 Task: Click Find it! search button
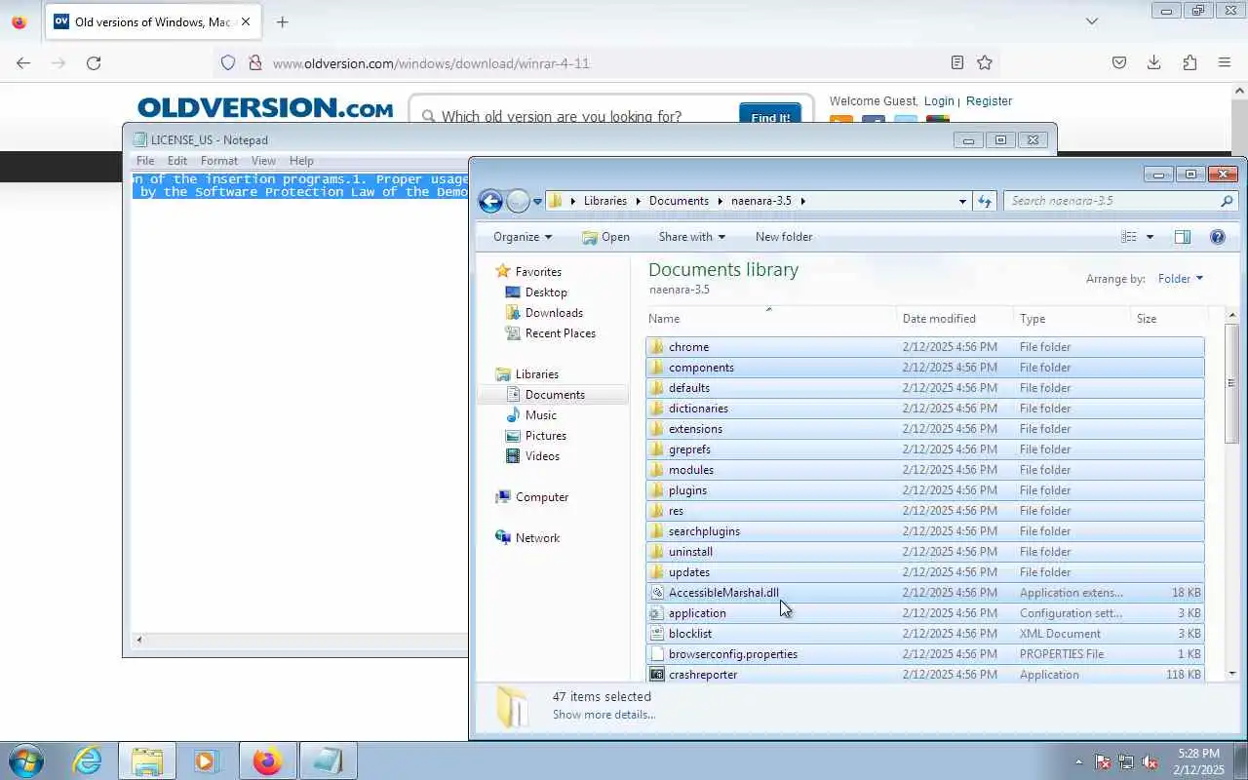coord(770,117)
